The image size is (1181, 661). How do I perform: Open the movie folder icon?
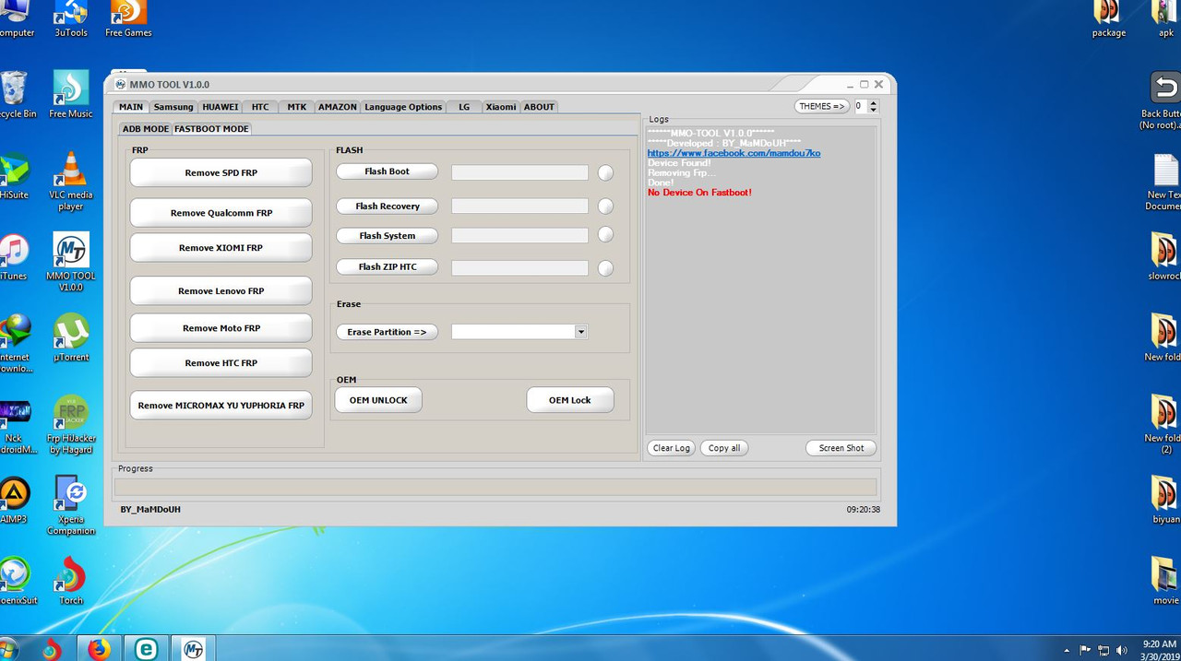pos(1165,581)
